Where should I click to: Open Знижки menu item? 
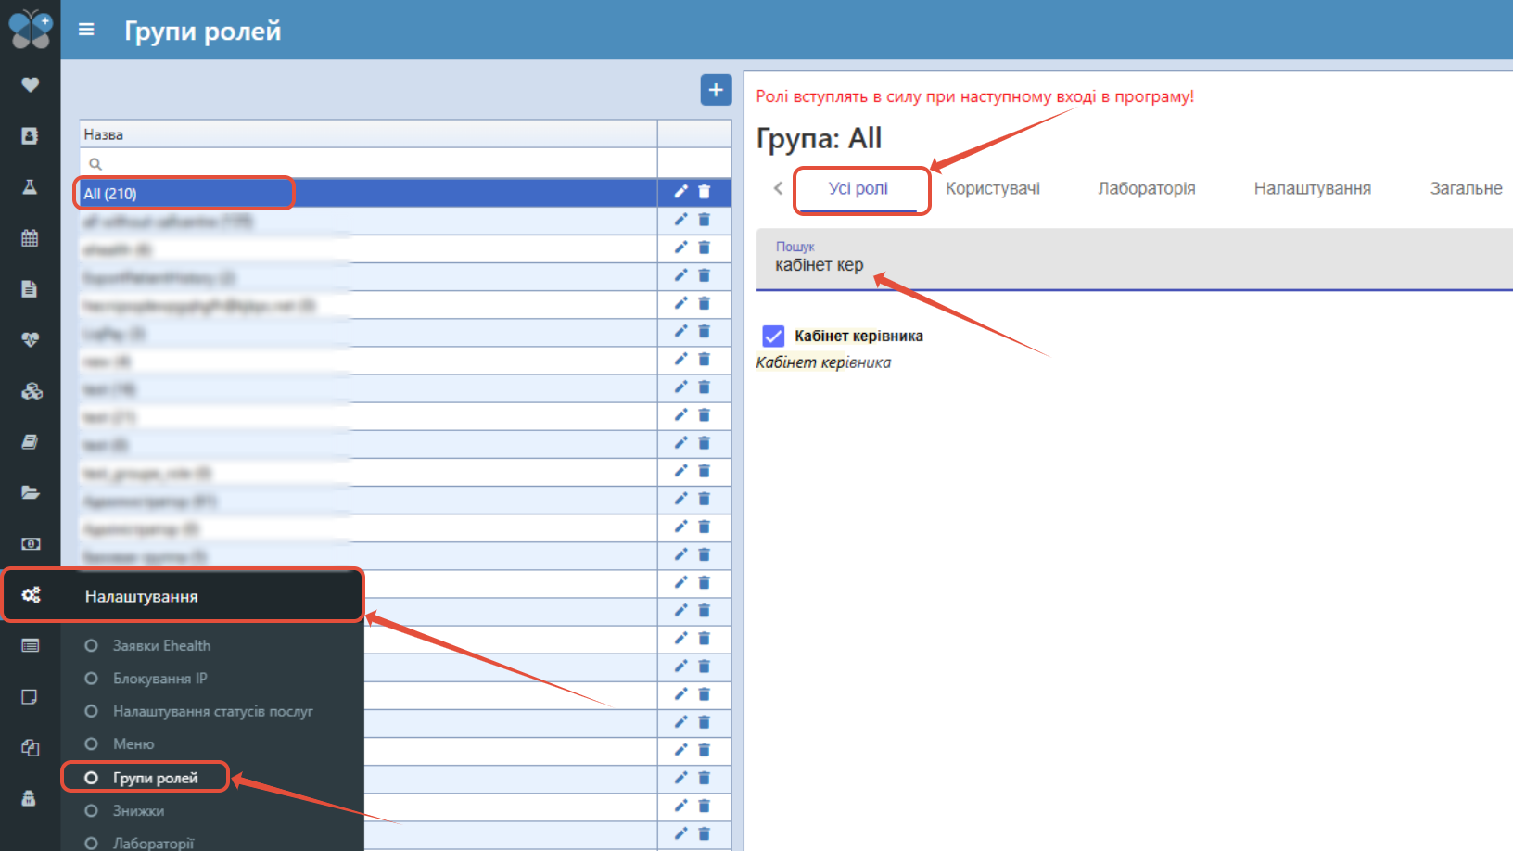[138, 810]
